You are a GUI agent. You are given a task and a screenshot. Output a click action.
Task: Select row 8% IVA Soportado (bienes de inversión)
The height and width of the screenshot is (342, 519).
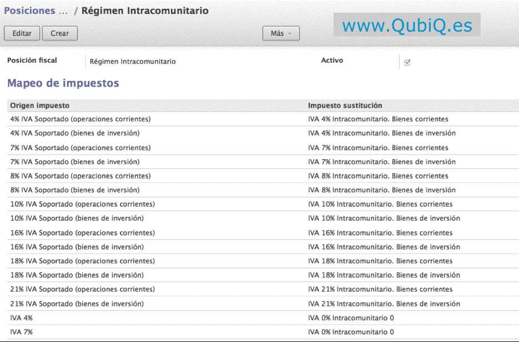click(x=75, y=190)
